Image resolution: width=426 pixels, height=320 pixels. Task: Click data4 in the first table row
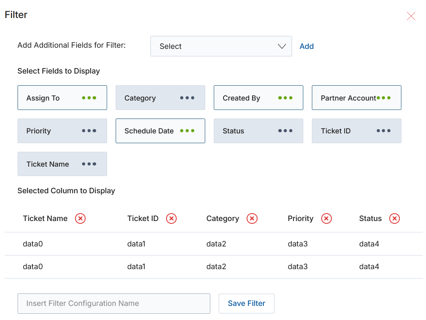click(x=369, y=244)
